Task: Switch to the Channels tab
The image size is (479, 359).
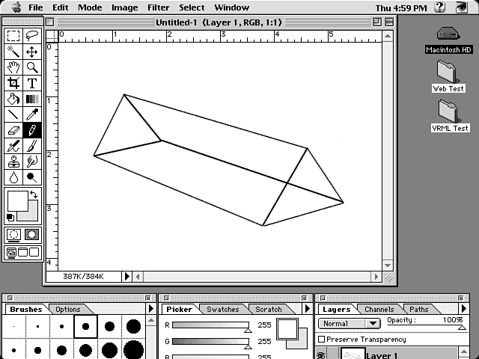Action: (379, 309)
